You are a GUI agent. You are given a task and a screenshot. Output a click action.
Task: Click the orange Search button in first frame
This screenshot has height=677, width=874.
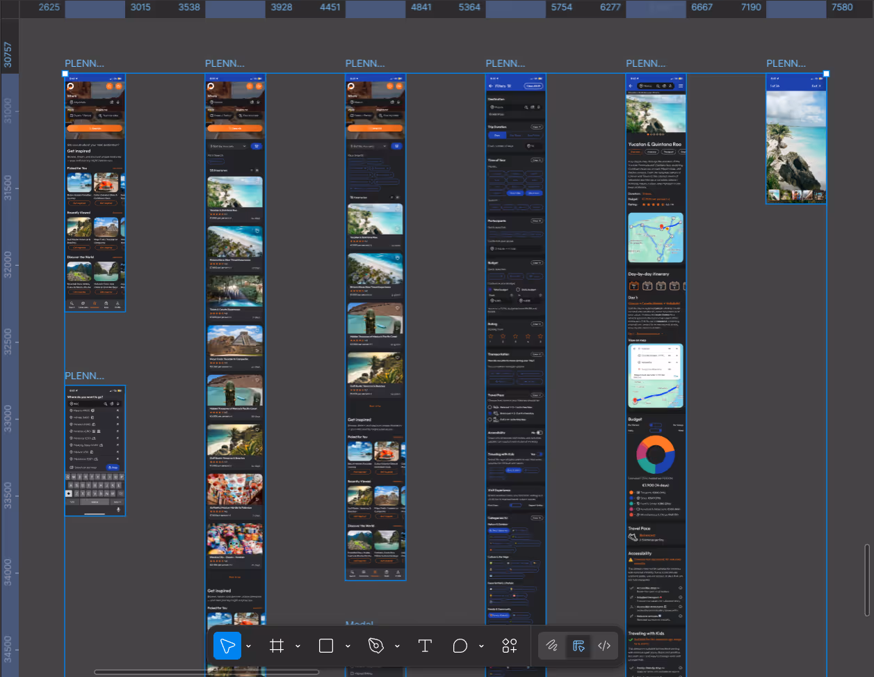95,128
